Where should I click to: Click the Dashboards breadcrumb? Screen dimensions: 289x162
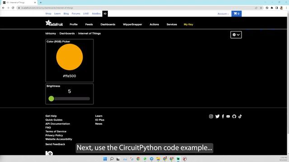click(x=67, y=33)
